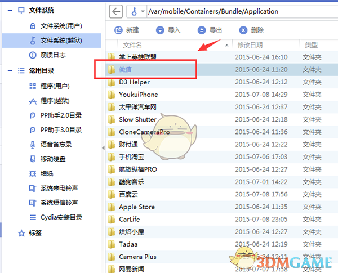
Task: Click the folder icon of CarLife
Action: 112,220
